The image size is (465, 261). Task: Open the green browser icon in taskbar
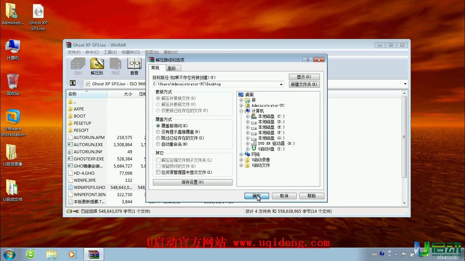(31, 254)
